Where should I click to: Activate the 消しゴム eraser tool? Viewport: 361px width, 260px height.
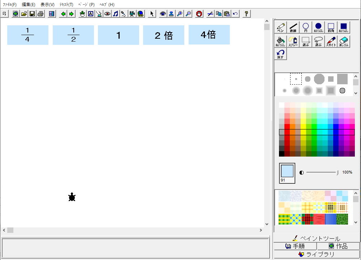pos(344,42)
